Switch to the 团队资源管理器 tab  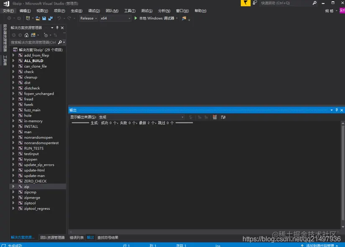click(52, 237)
